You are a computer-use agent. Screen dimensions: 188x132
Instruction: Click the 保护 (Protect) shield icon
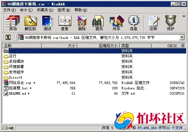pyautogui.click(x=170, y=23)
